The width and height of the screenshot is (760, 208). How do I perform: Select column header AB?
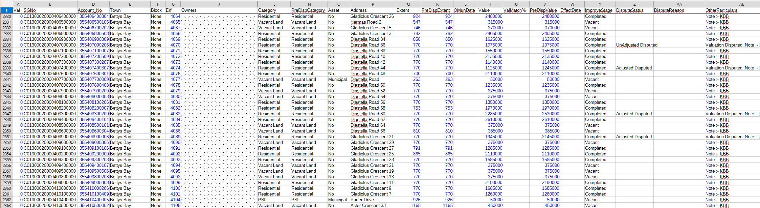click(732, 4)
